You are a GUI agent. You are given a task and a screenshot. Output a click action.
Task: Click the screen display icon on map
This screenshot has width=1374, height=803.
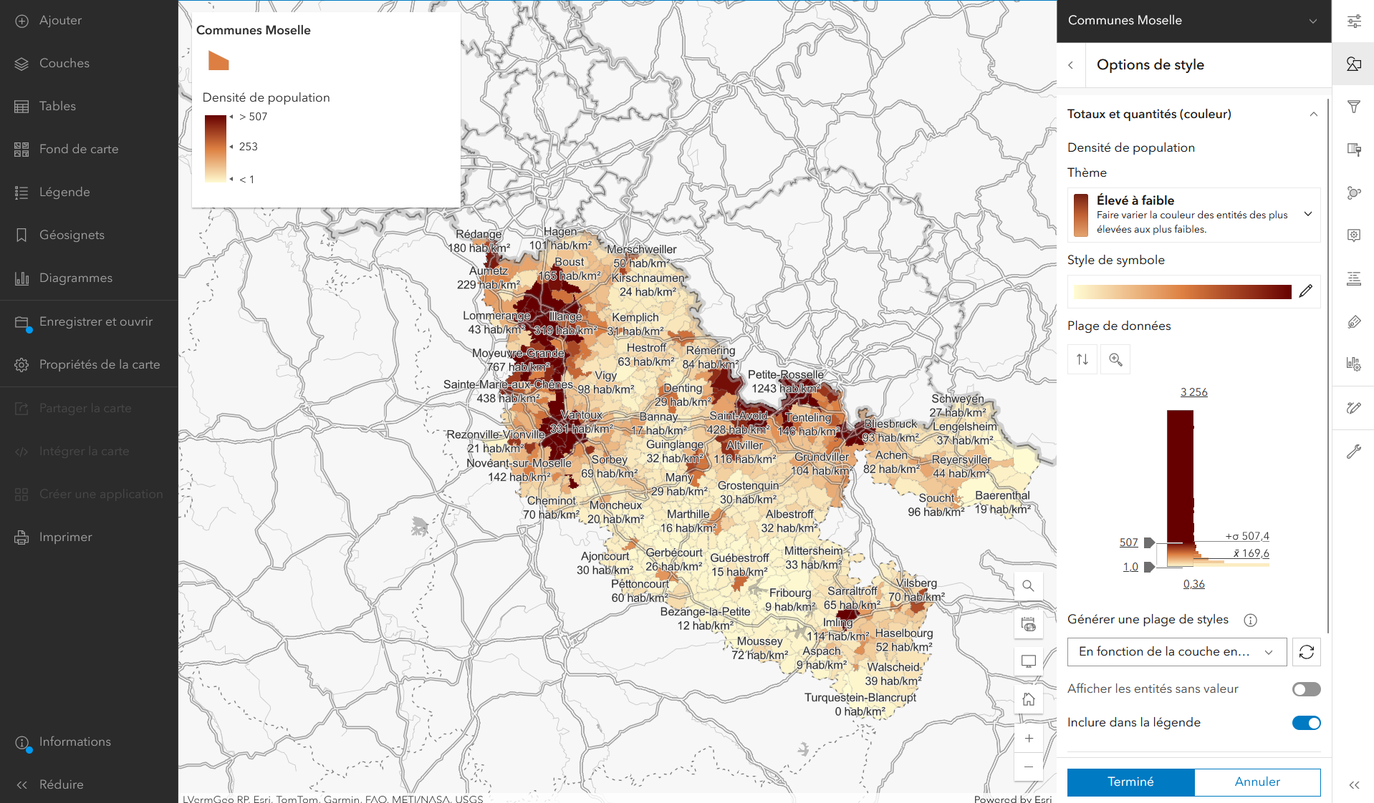tap(1029, 661)
